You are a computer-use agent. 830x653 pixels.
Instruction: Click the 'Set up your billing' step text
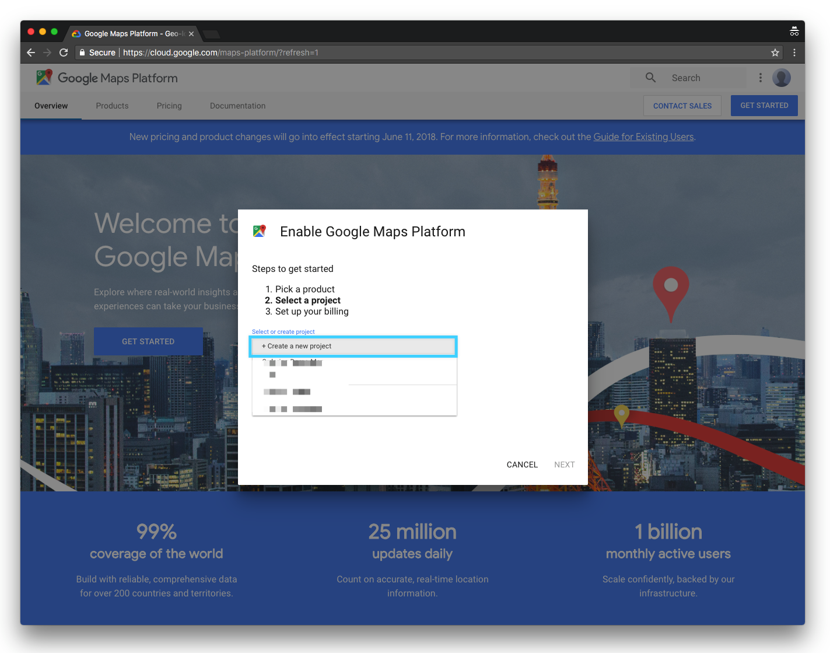(312, 311)
